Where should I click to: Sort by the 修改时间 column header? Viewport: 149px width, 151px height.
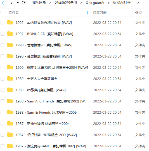[100, 13]
